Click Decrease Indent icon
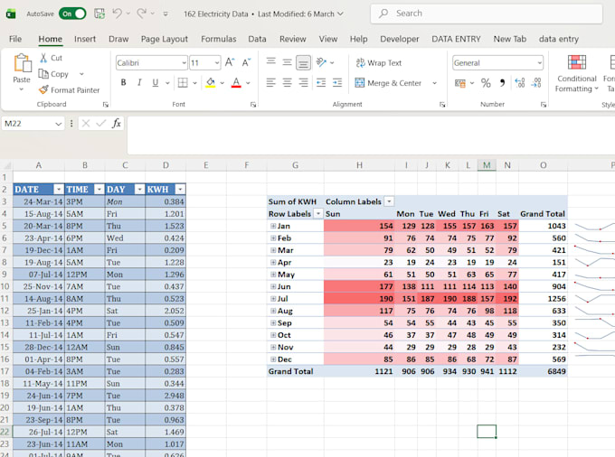The image size is (615, 457). click(321, 82)
